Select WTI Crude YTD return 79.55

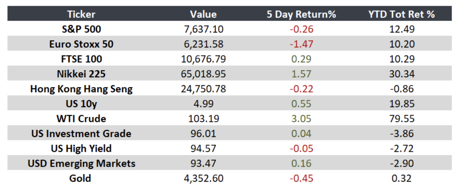401,119
